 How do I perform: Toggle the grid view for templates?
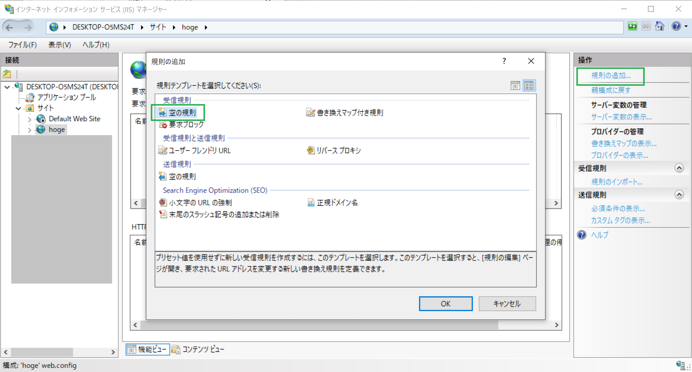pos(529,85)
